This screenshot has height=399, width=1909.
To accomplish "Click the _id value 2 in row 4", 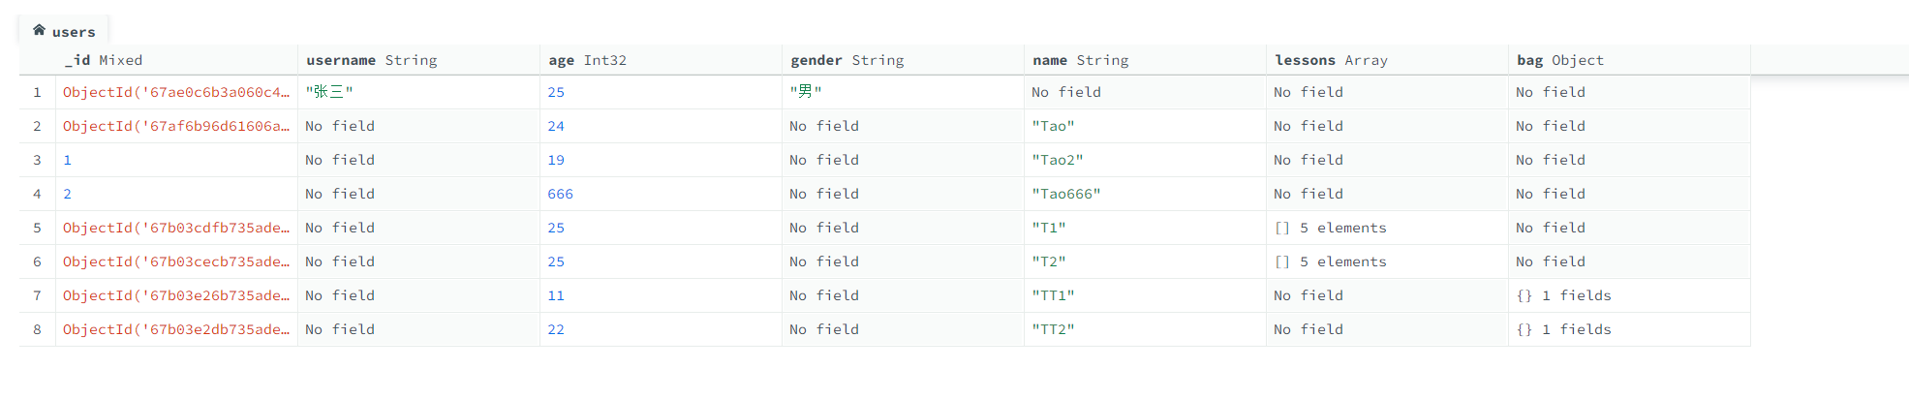I will pyautogui.click(x=67, y=194).
